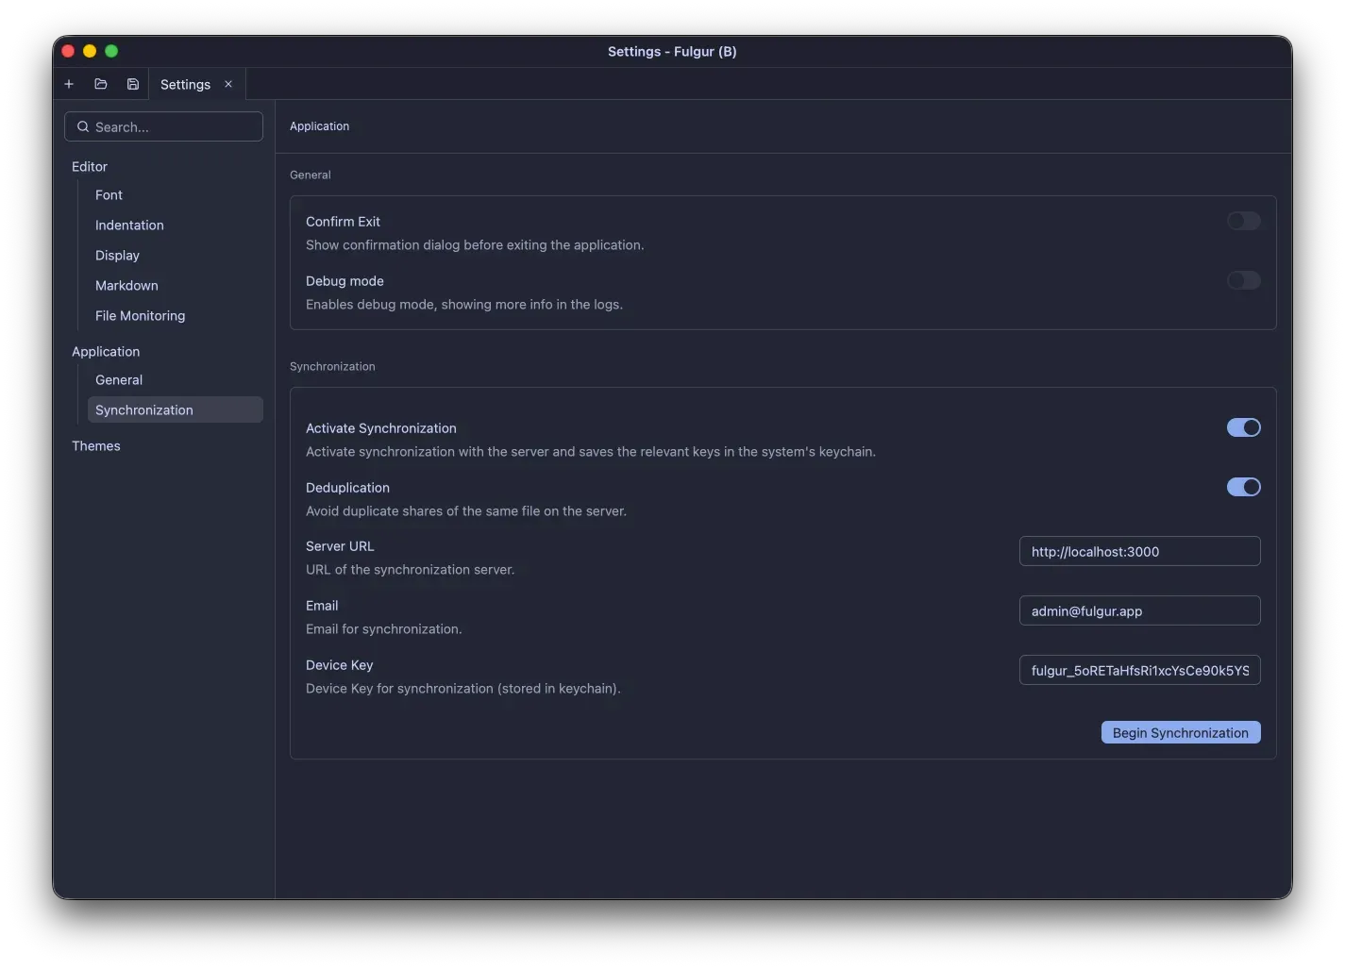This screenshot has width=1345, height=969.
Task: Edit the Device Key field
Action: 1139,670
